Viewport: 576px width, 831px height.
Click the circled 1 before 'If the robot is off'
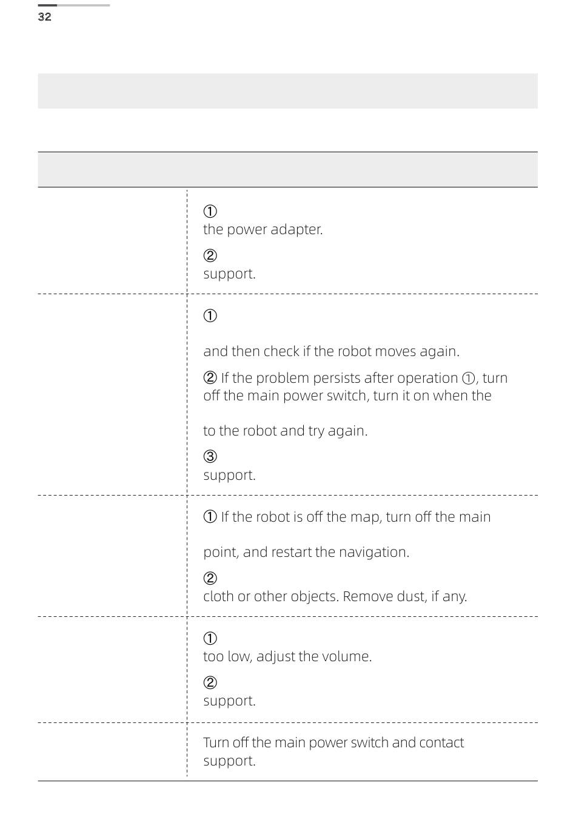[210, 517]
